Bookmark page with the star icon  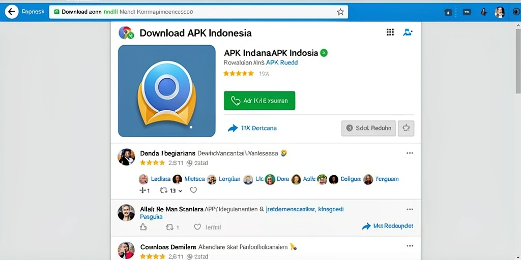[x=340, y=12]
